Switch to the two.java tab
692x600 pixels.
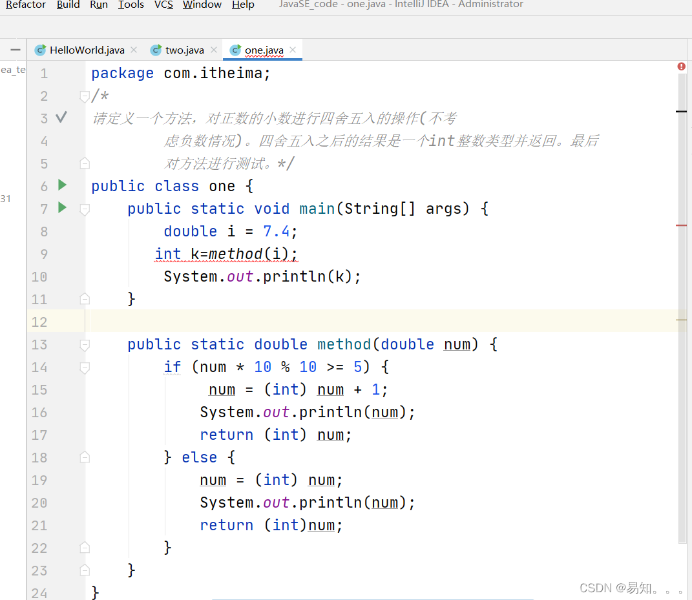click(185, 50)
